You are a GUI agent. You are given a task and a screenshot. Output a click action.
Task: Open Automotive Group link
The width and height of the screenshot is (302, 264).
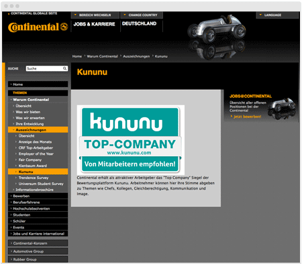click(x=38, y=251)
